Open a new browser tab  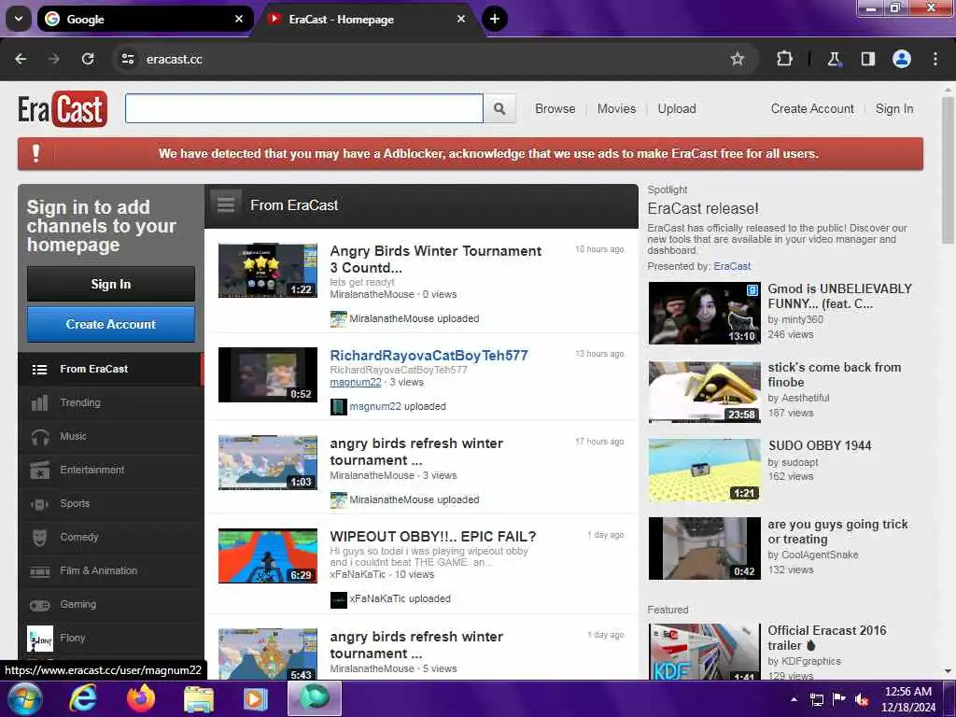point(495,19)
